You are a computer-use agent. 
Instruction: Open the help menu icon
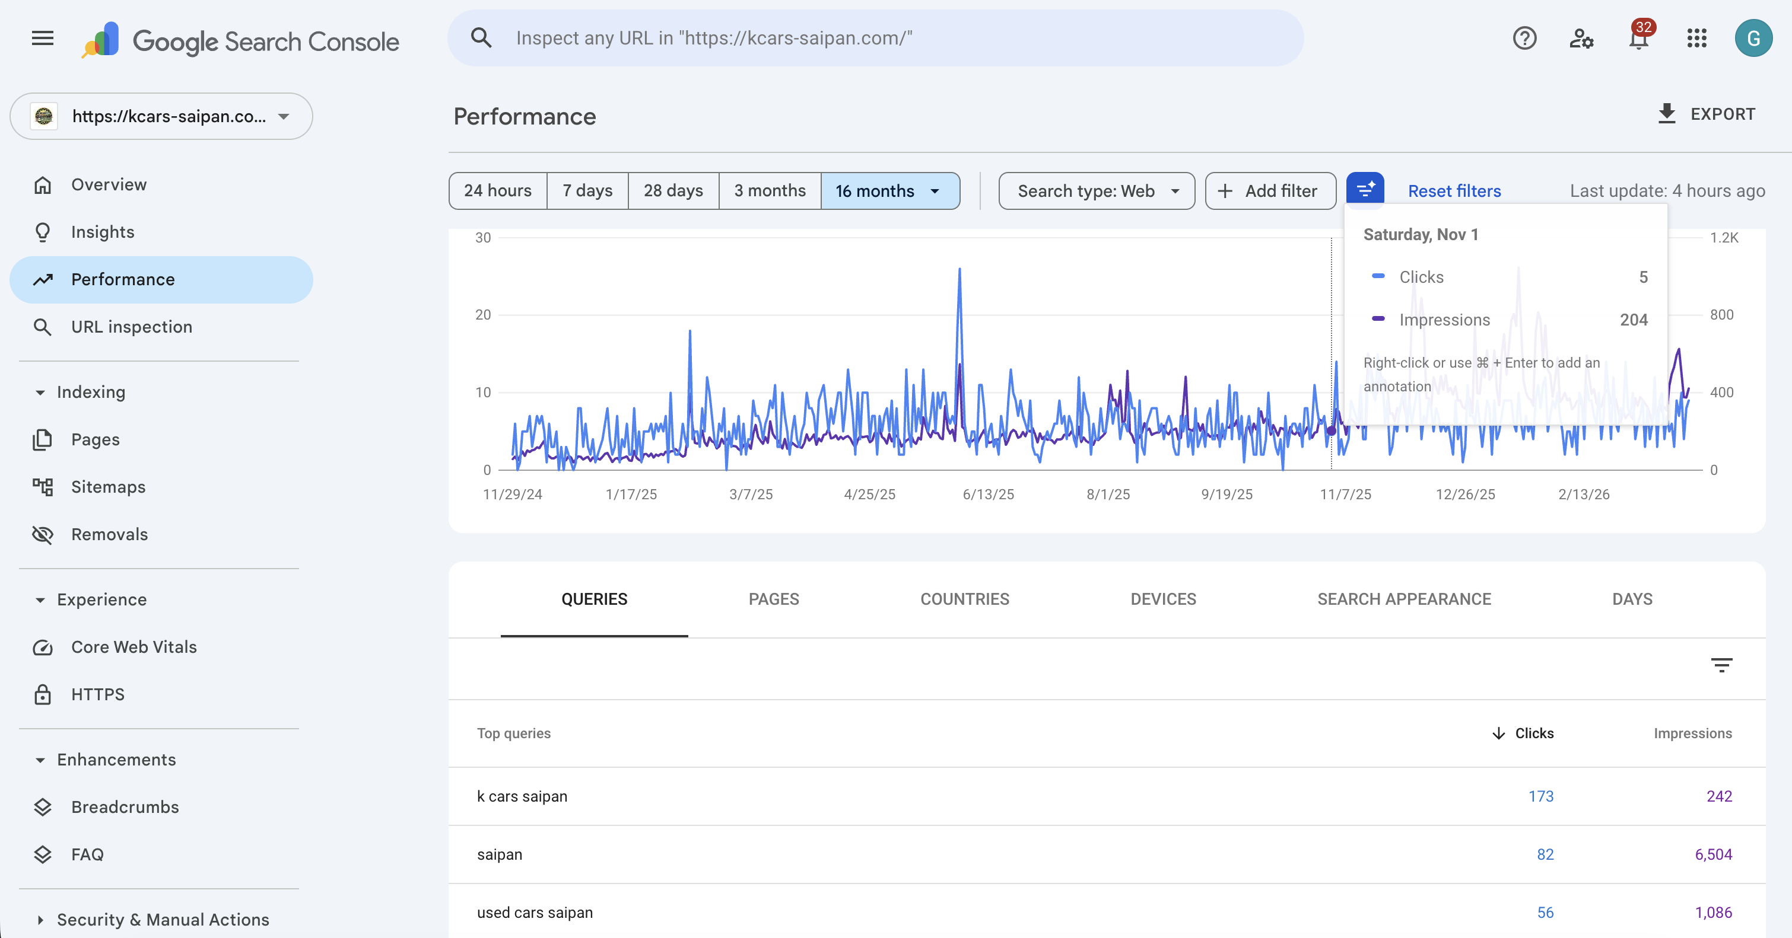[1524, 38]
